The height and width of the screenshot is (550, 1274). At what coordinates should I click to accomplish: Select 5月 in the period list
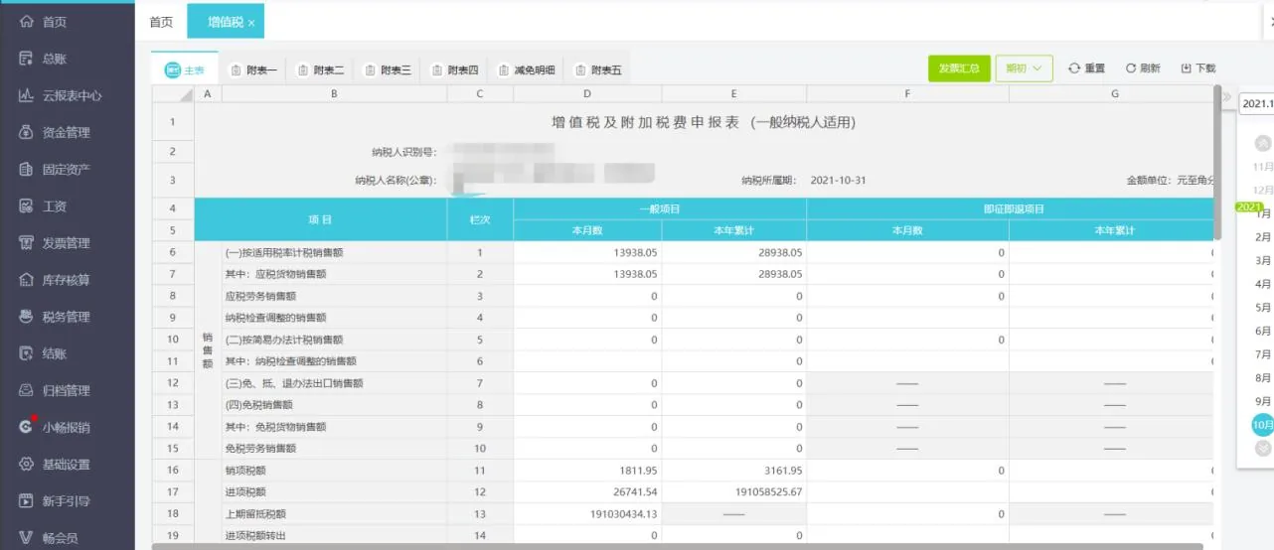coord(1263,308)
